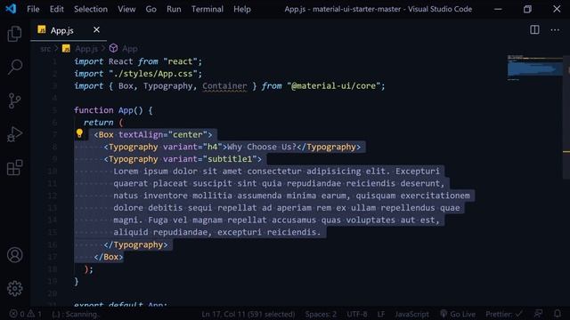570x320 pixels.
Task: Open the Source Control view
Action: pyautogui.click(x=14, y=100)
